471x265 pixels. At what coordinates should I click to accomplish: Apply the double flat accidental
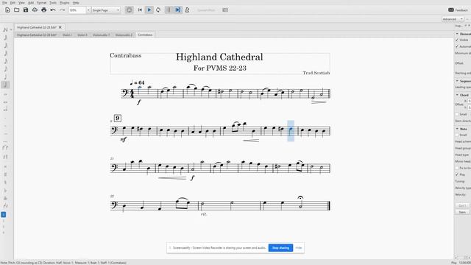(5, 198)
